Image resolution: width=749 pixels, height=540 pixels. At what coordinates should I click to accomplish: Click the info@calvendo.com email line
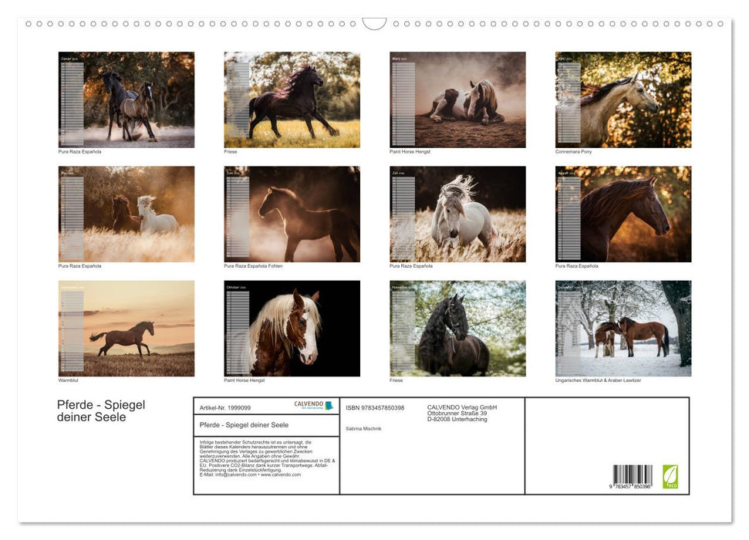(250, 474)
